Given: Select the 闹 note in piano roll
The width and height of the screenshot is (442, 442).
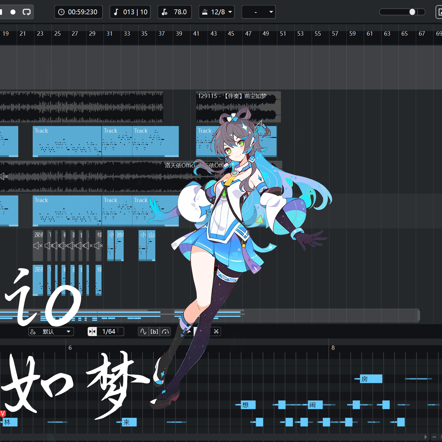Looking at the screenshot, I should [315, 405].
